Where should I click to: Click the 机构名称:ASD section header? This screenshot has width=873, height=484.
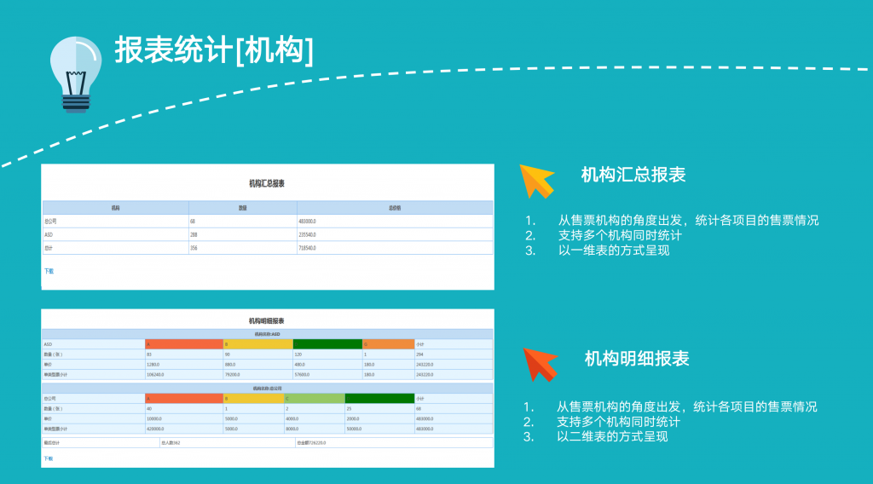coord(267,333)
